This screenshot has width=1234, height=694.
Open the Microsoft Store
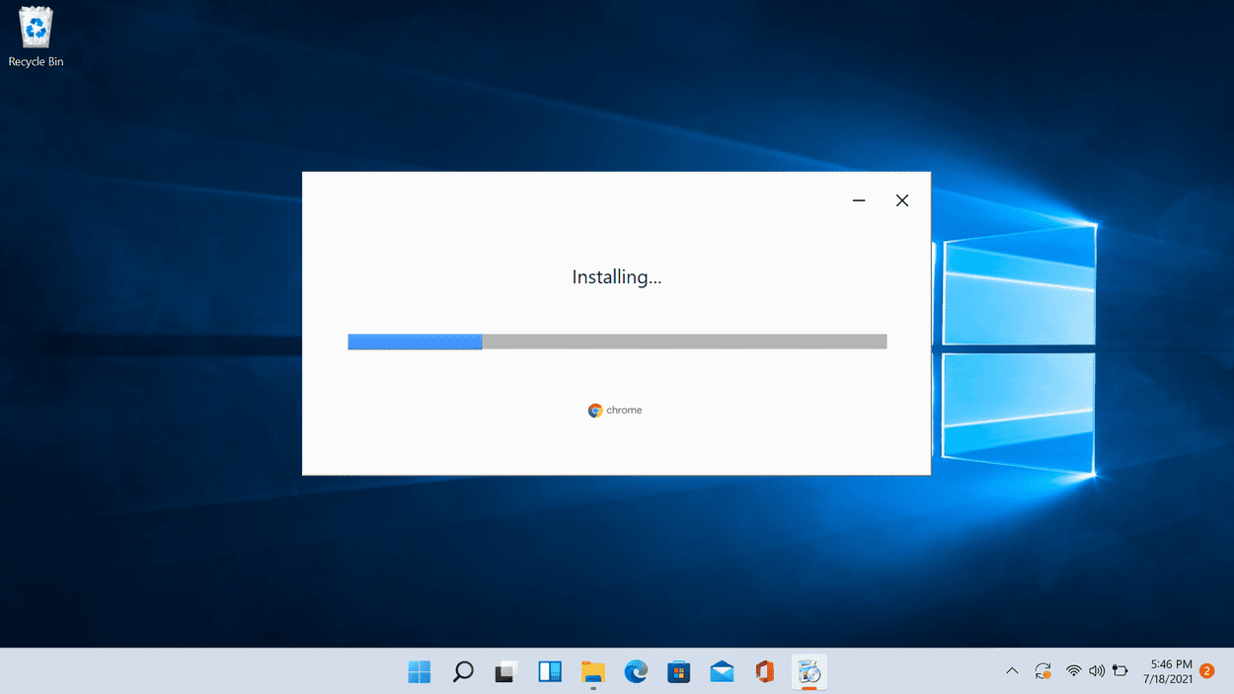(x=678, y=671)
